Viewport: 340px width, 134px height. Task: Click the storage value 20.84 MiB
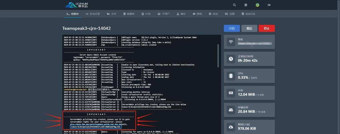[246, 112]
